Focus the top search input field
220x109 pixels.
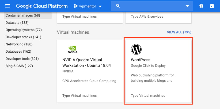[151, 6]
